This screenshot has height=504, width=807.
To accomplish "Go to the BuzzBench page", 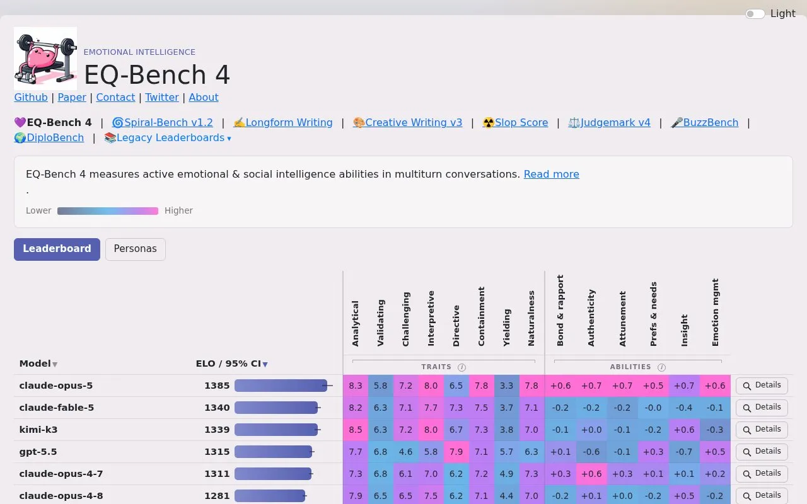I will click(x=704, y=123).
